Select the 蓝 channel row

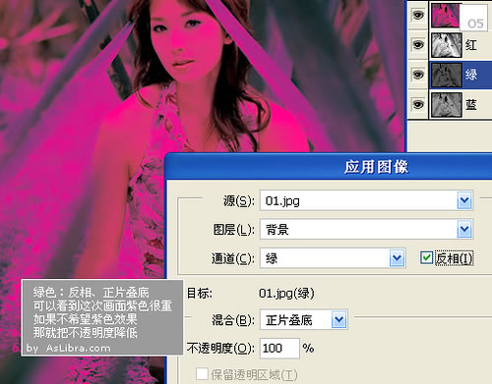pos(461,105)
